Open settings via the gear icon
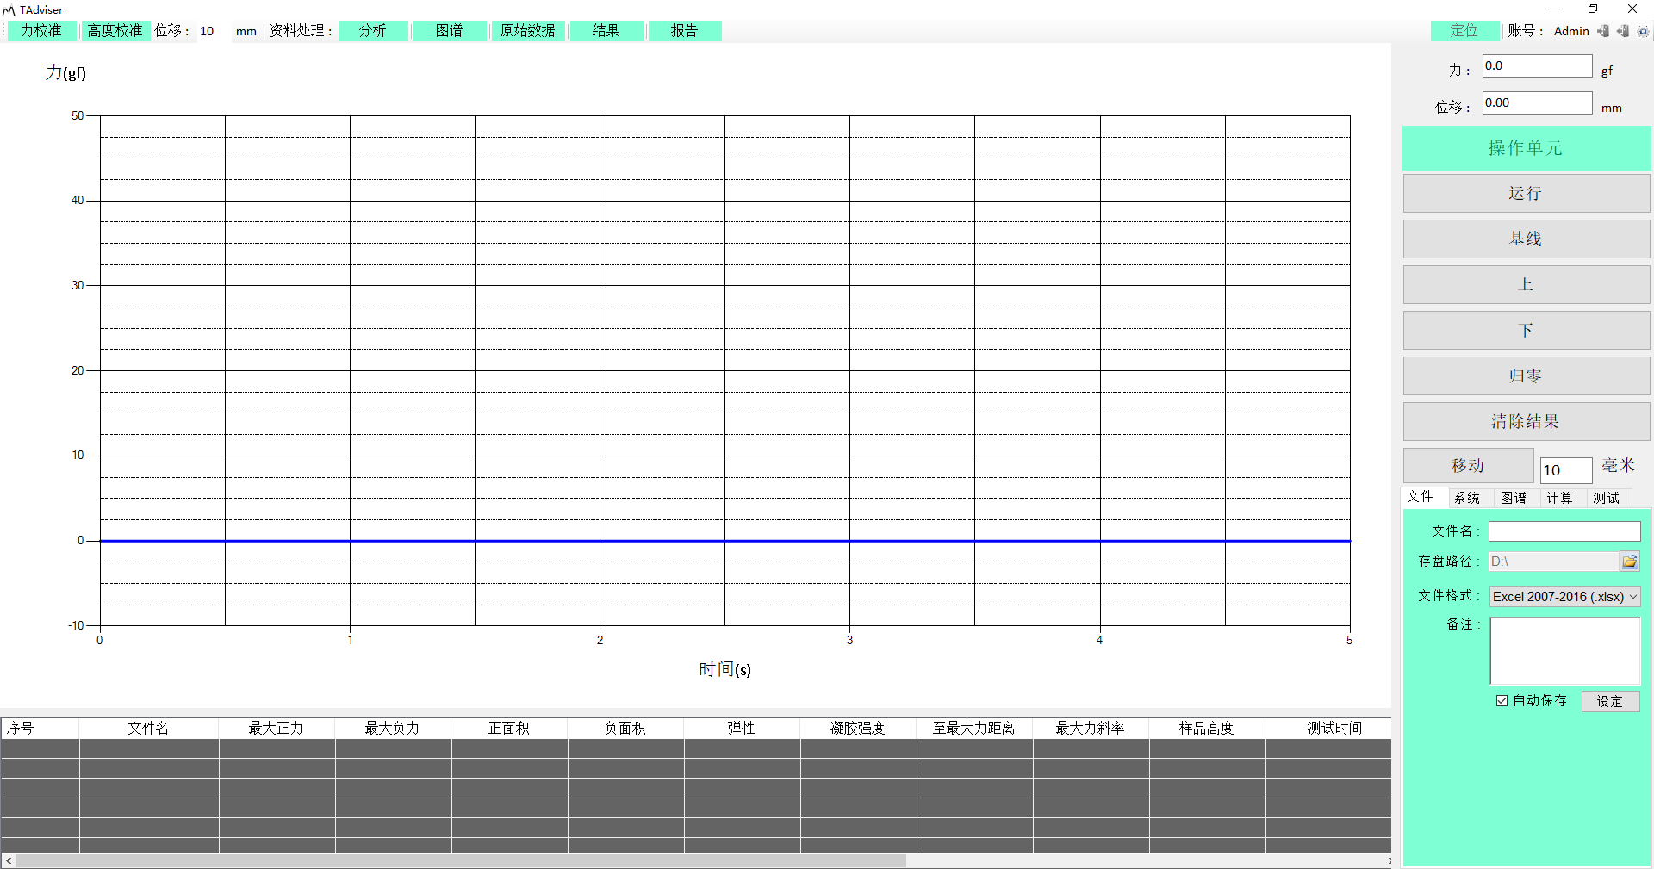 [x=1643, y=31]
